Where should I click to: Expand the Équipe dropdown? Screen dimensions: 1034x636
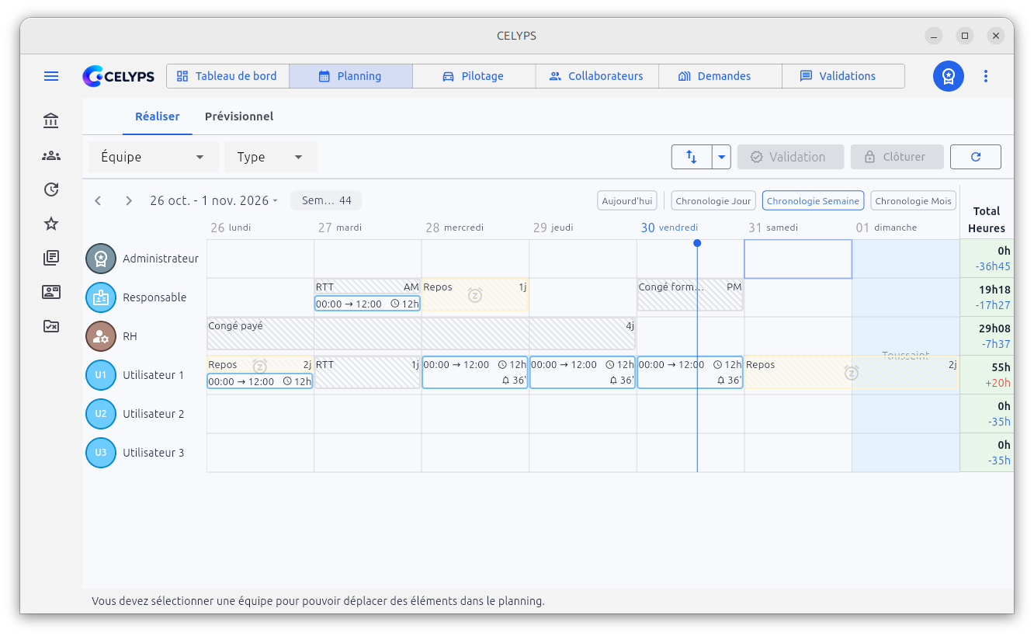[154, 157]
